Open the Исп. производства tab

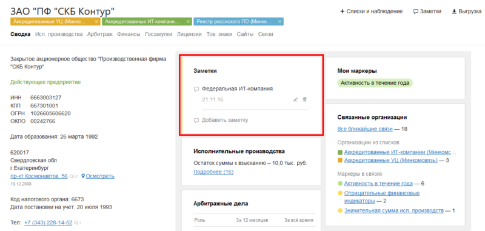[59, 35]
